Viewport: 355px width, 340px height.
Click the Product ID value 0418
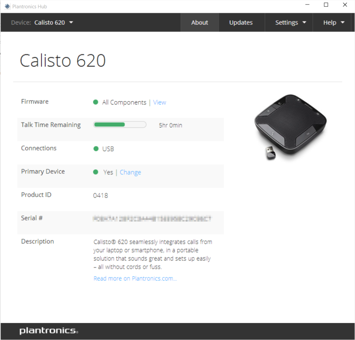pyautogui.click(x=101, y=196)
